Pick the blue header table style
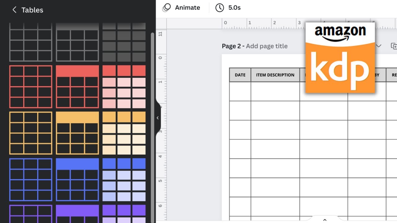 click(x=77, y=180)
